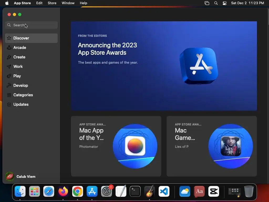The image size is (269, 202).
Task: Switch to the Work section
Action: 31,67
